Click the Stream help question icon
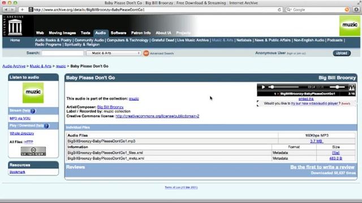 [33, 111]
